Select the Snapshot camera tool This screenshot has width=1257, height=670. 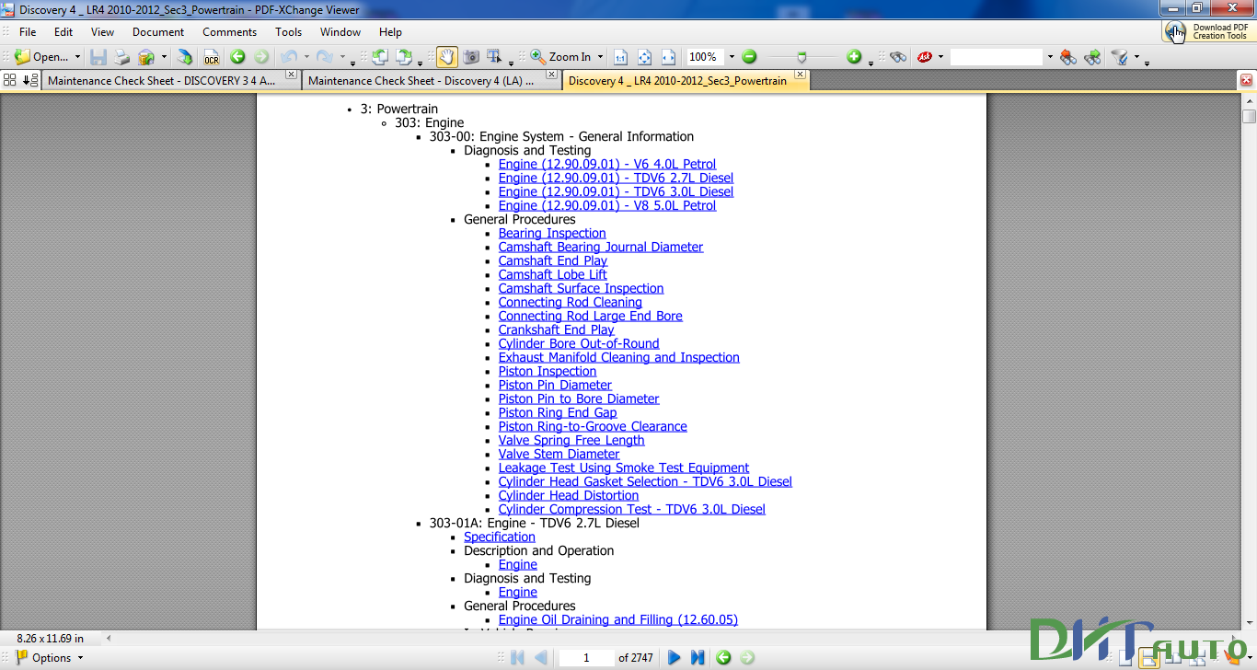pos(471,57)
